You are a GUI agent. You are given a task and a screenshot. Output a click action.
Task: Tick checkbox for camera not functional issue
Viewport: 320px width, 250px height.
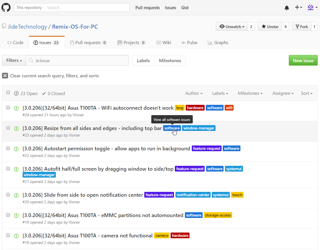8,235
